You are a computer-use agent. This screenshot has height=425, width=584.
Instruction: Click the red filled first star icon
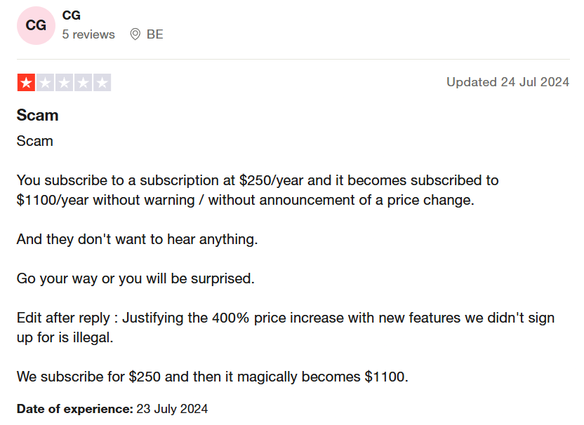click(x=25, y=82)
